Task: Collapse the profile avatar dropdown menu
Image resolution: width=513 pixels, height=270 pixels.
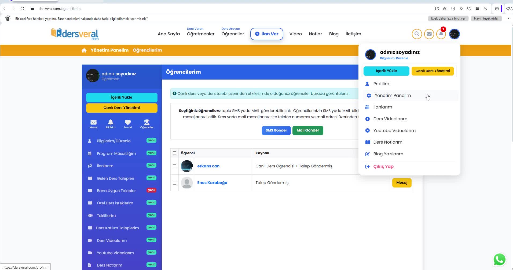Action: coord(454,34)
